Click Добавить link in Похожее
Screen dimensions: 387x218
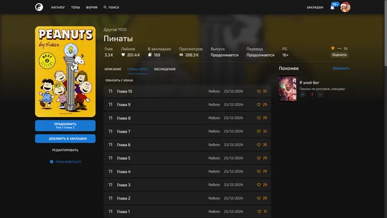341,68
